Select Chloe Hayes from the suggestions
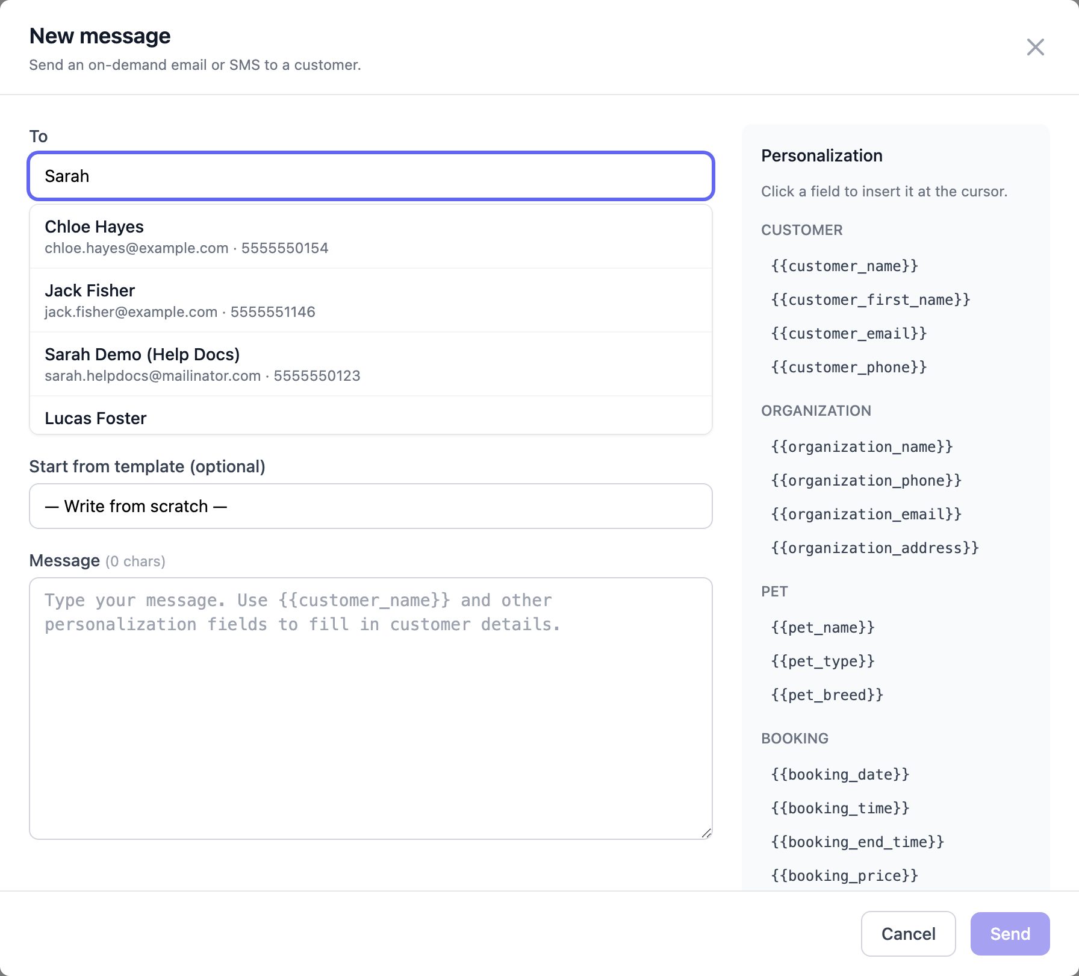 click(x=371, y=237)
